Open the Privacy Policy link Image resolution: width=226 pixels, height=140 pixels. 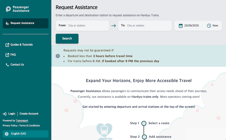(x=10, y=125)
